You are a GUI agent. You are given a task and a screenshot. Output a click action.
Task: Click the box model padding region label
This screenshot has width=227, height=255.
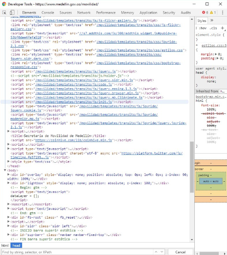[x=203, y=176]
